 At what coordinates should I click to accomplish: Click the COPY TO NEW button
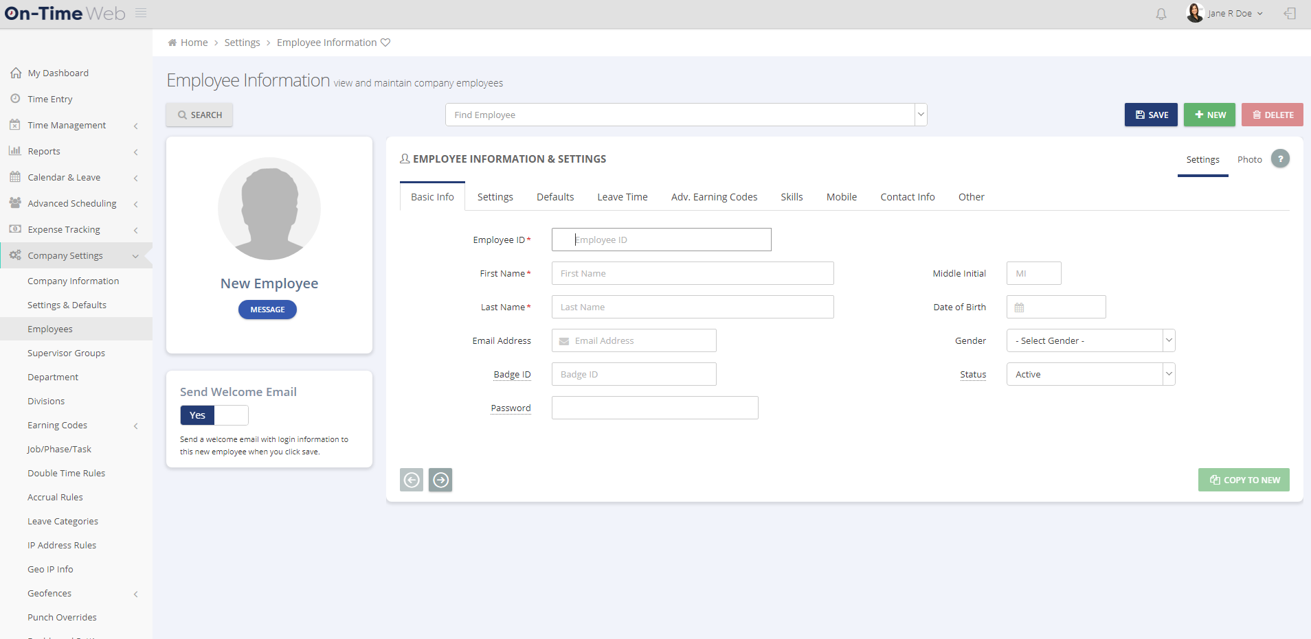pos(1244,480)
